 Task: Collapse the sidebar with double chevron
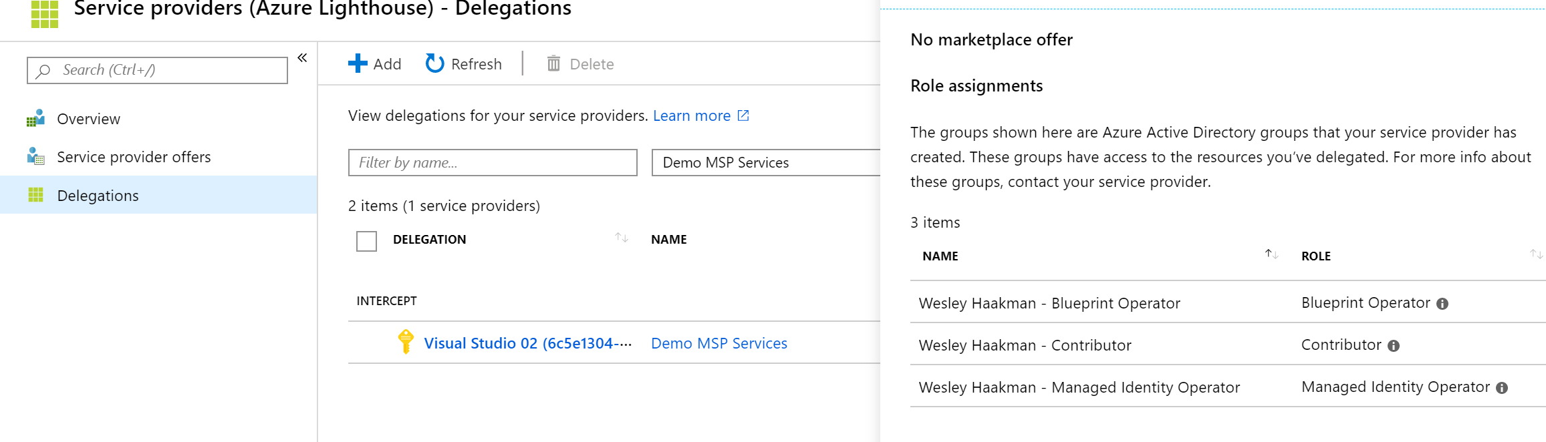pos(302,57)
